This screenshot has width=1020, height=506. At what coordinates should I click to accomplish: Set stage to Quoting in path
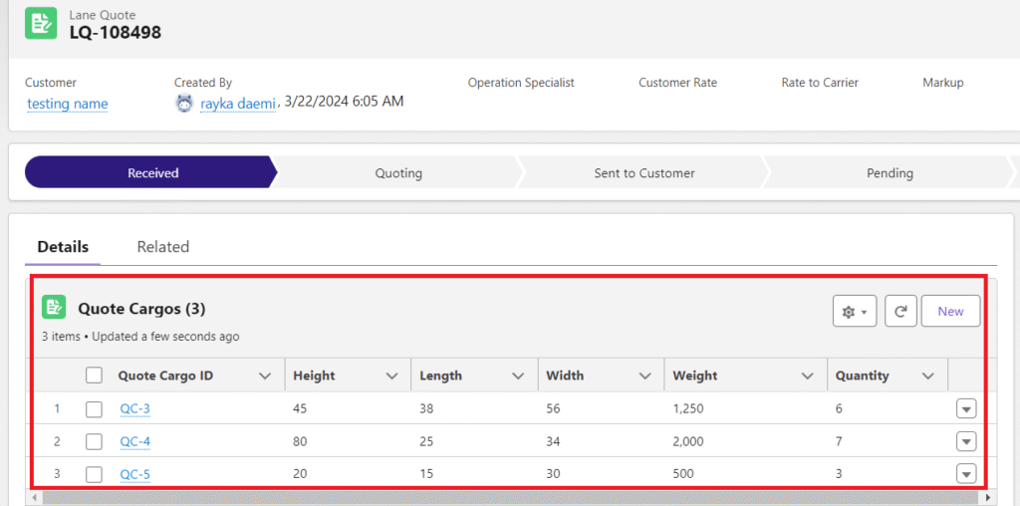[x=398, y=172]
